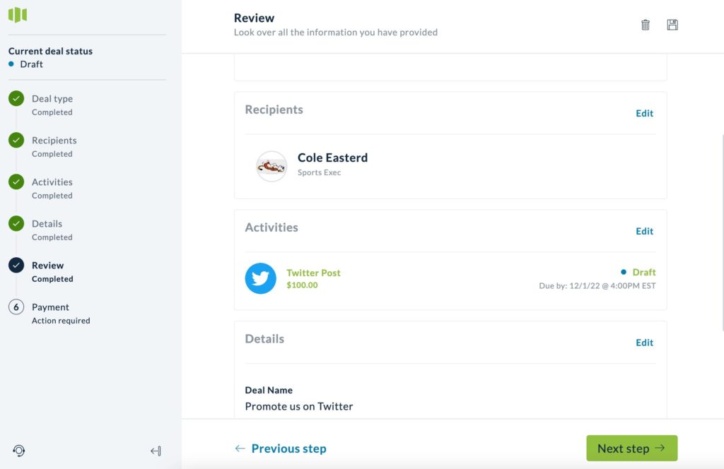This screenshot has height=469, width=724.
Task: Edit the Details section
Action: [x=644, y=343]
